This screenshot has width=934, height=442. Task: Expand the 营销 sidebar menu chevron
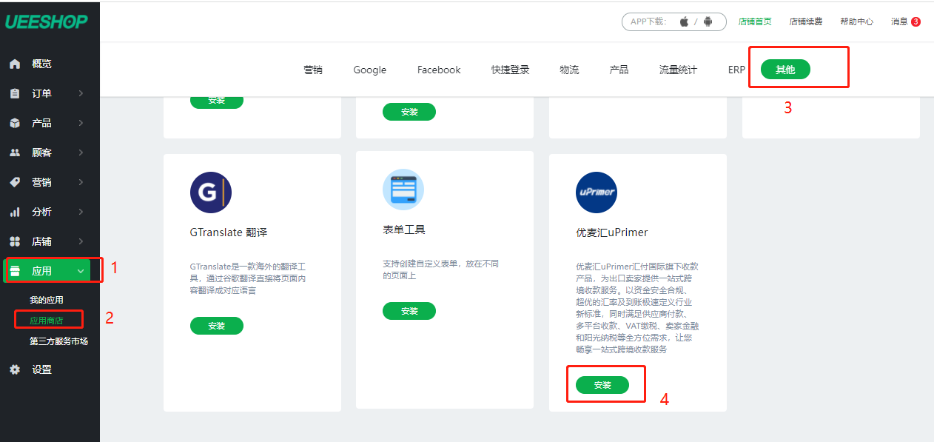(x=81, y=182)
